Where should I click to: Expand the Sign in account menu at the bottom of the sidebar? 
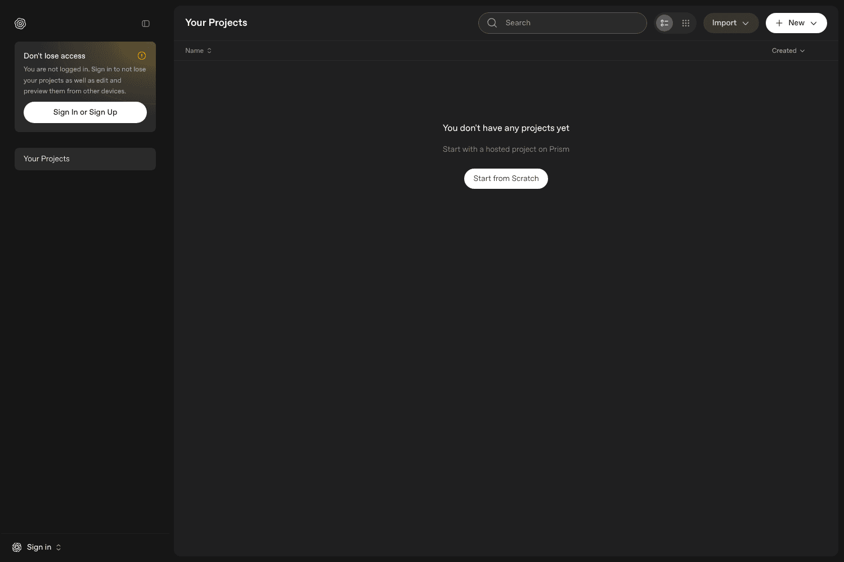37,547
